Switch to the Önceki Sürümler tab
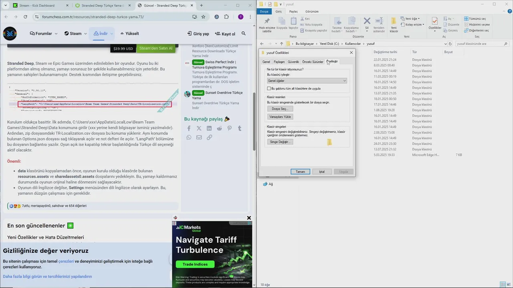The image size is (513, 288). [x=313, y=62]
